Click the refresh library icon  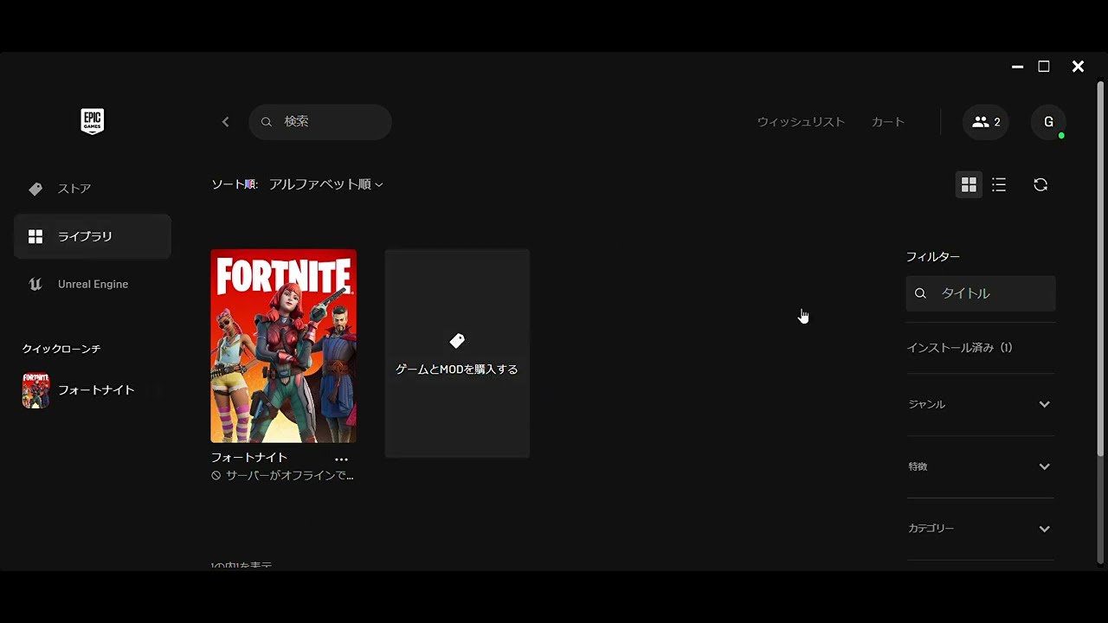[1040, 184]
